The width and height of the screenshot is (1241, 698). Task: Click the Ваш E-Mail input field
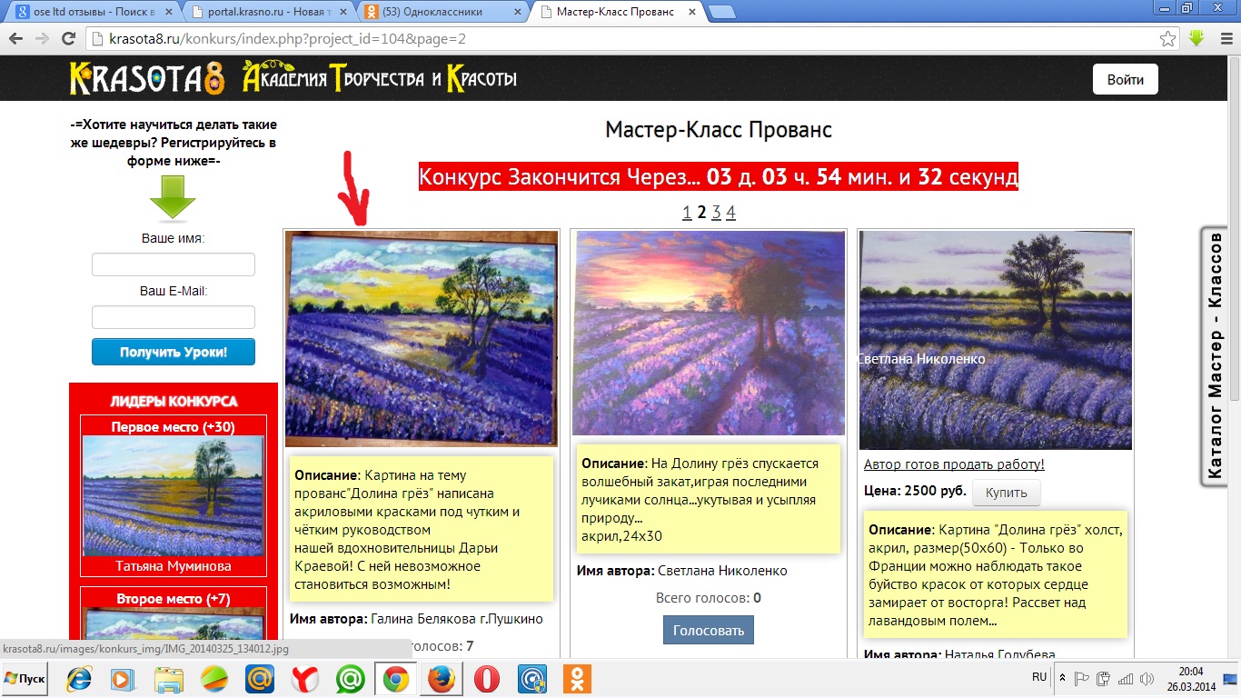[x=174, y=317]
